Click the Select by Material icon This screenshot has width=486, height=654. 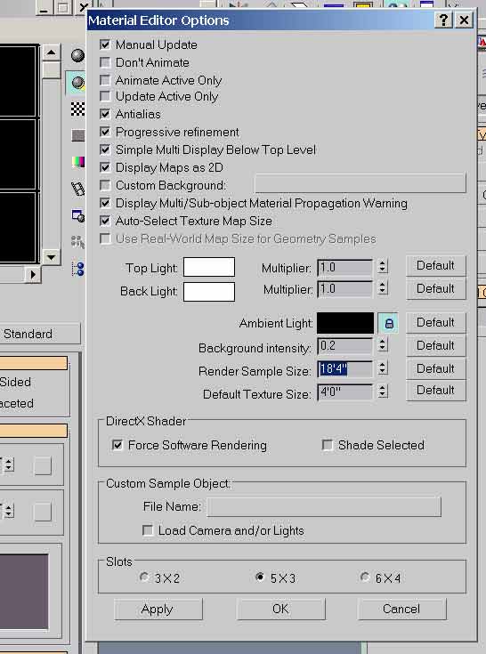click(77, 241)
